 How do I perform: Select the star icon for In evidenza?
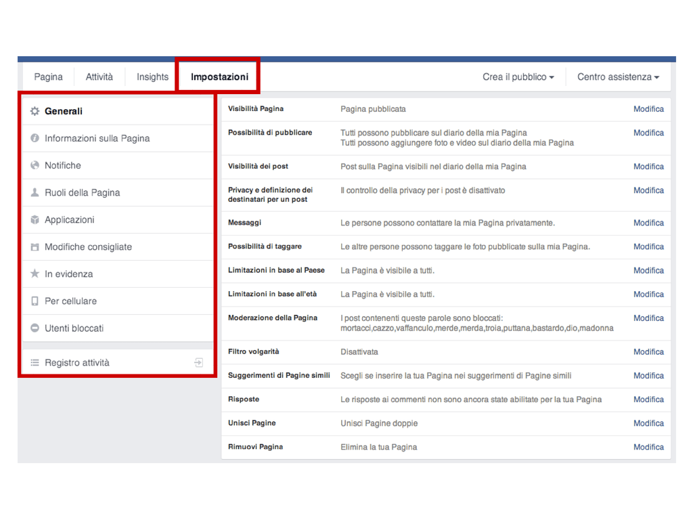pos(35,274)
